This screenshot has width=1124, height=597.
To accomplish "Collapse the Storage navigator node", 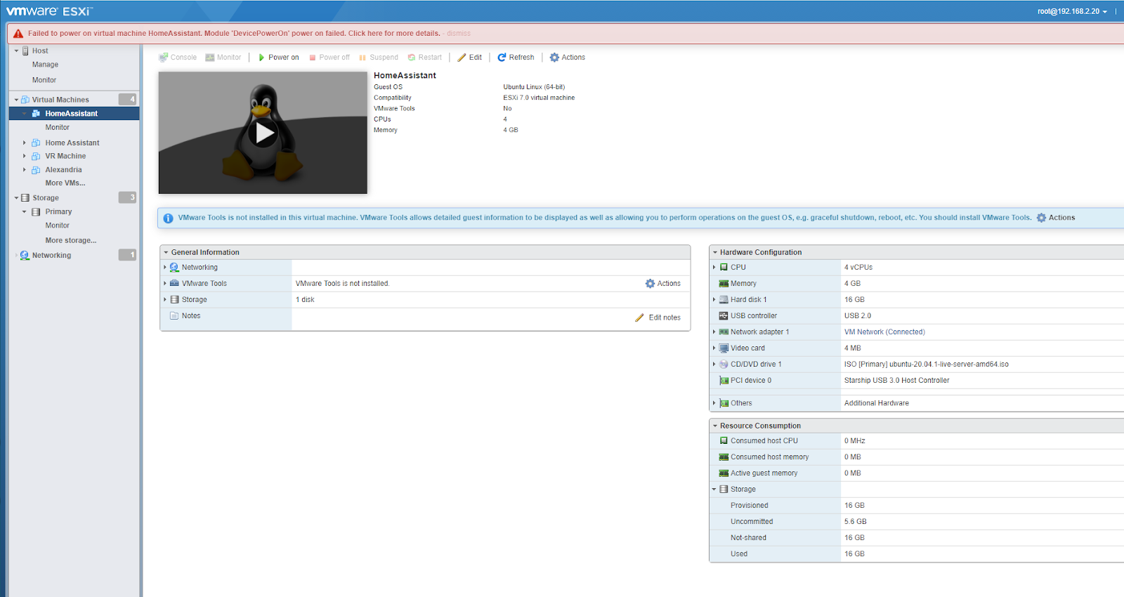I will coord(17,198).
